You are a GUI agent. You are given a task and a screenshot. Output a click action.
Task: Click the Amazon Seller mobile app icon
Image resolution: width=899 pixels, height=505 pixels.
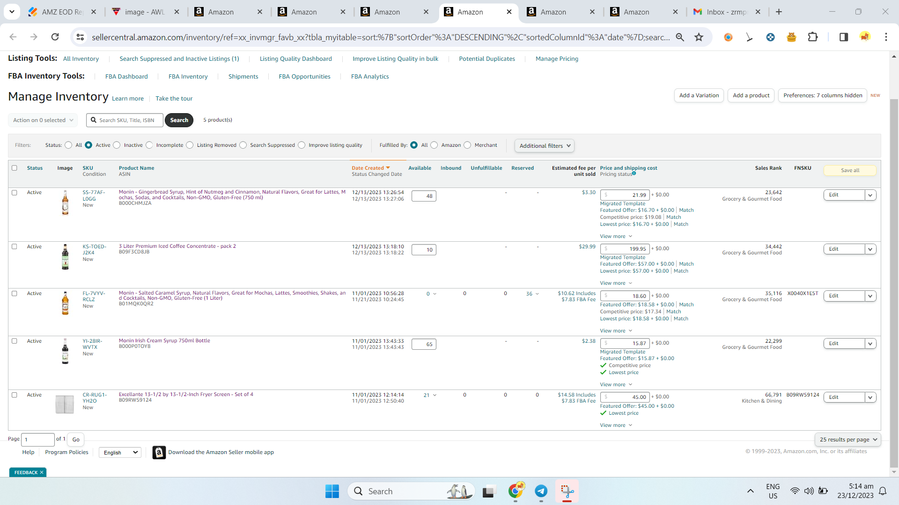(x=159, y=453)
